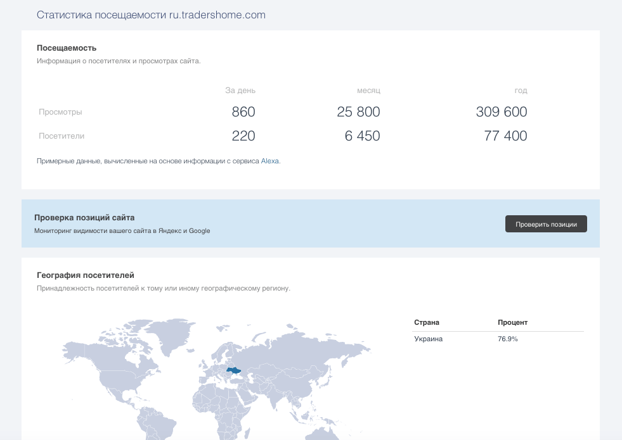Click yearly visitors value 77 400
Screen dimensions: 622x440
click(505, 136)
